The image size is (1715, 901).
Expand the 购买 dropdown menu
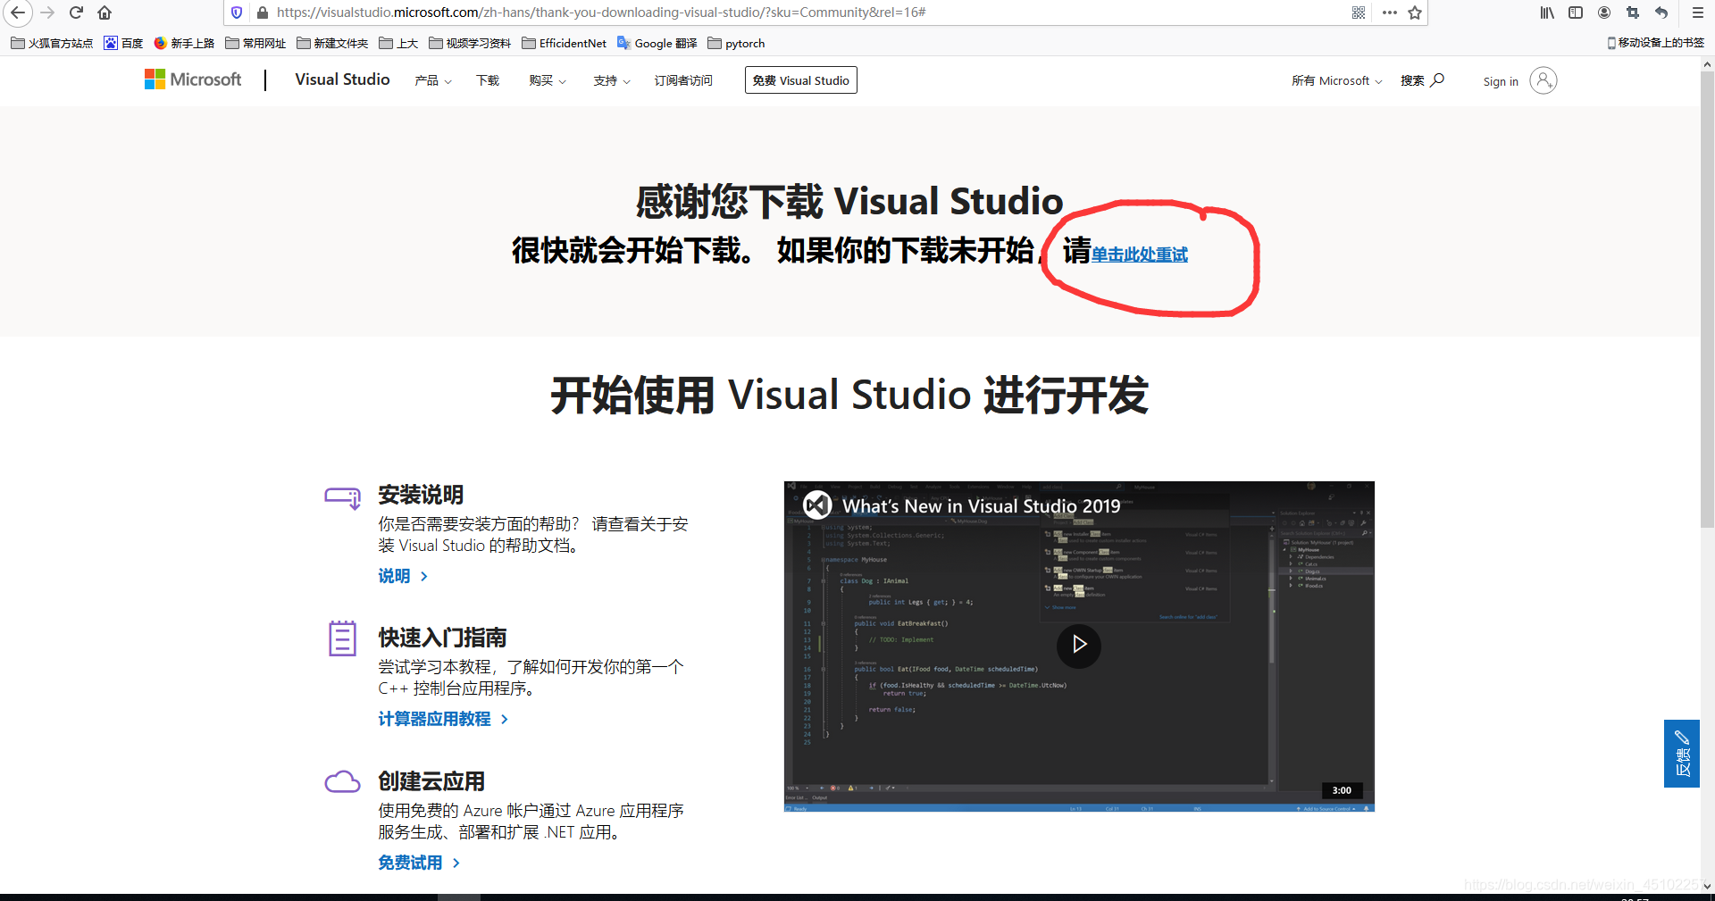tap(548, 80)
